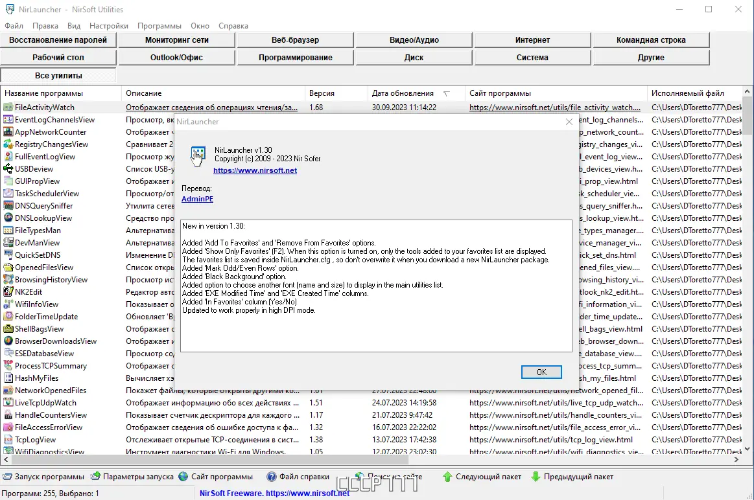This screenshot has width=754, height=500.
Task: Click changelog text box in About dialog
Action: pos(377,286)
